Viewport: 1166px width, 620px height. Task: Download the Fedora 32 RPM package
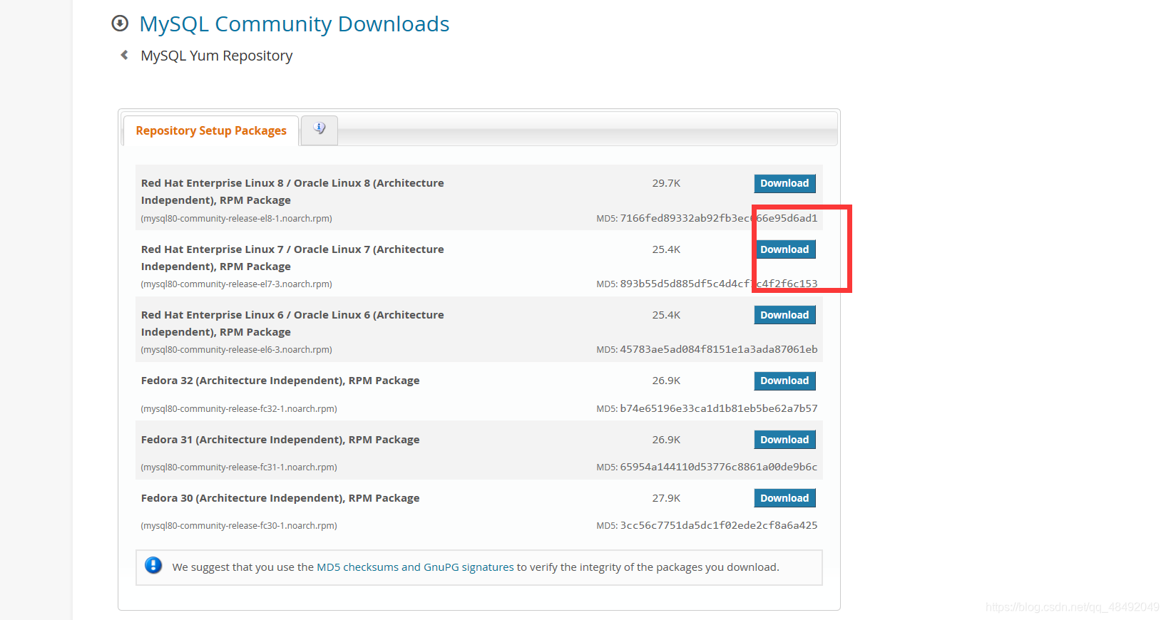784,381
